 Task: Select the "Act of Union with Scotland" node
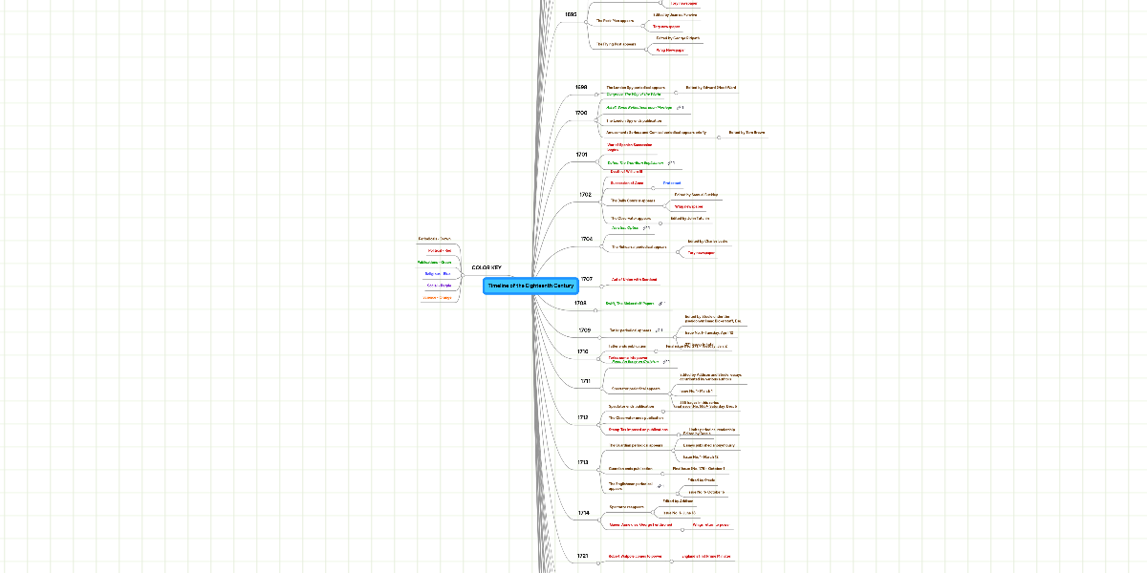coord(634,279)
